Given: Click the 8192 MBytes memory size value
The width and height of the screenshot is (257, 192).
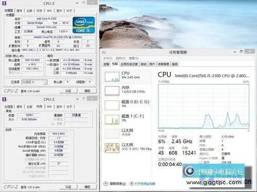Looking at the screenshot, I should click(29, 119).
